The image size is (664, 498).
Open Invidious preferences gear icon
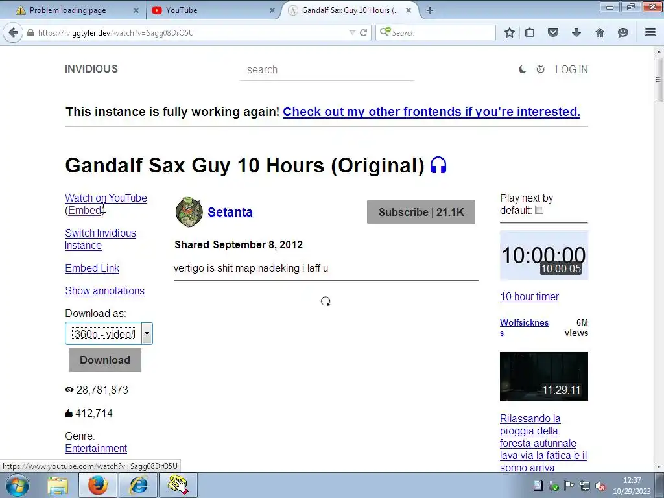(540, 69)
